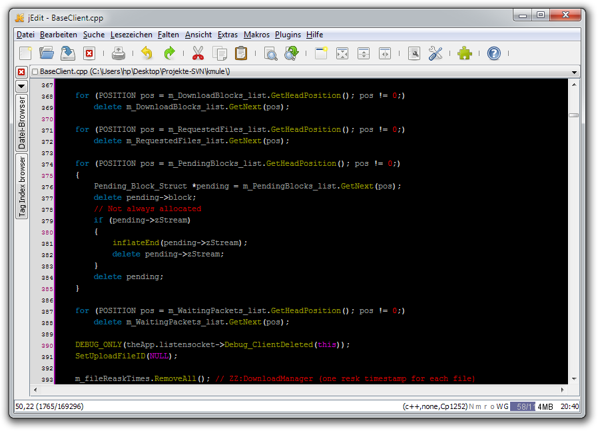
Task: Open the Plugin Manager puzzle-piece icon
Action: (465, 54)
